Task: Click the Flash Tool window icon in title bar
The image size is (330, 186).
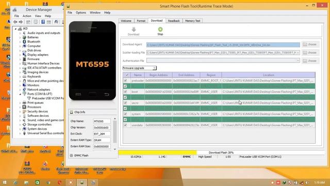Action: click(x=68, y=6)
